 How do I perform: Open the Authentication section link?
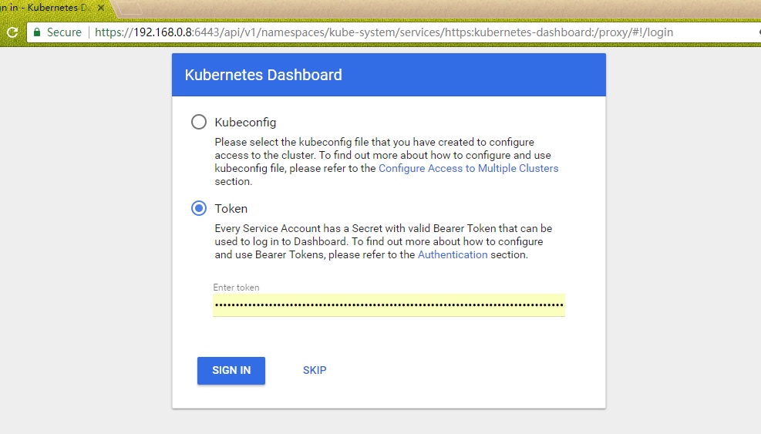click(x=453, y=255)
